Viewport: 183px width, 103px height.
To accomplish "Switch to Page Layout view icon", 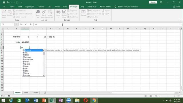I will click(x=151, y=96).
